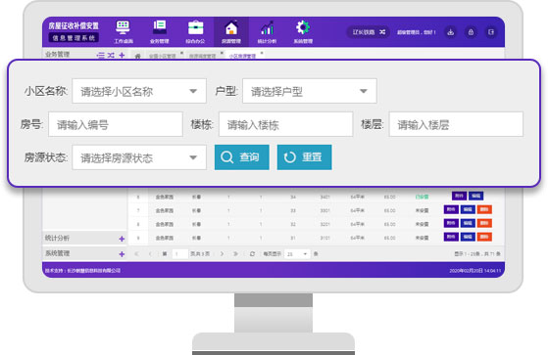
Task: Open the 统计分析 bar chart icon
Action: [267, 28]
